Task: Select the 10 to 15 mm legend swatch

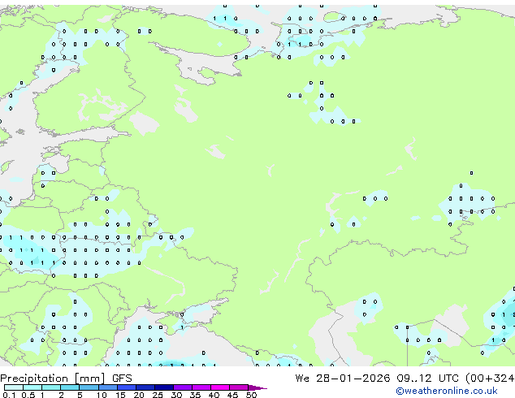Action: click(x=107, y=387)
